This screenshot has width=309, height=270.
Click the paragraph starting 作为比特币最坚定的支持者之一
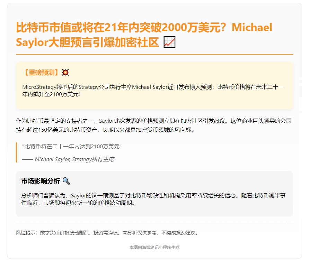[154, 125]
